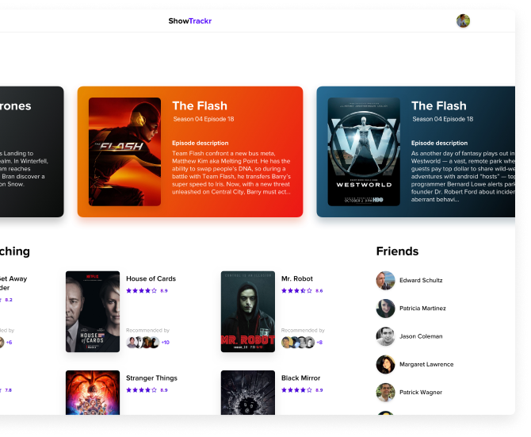
Task: Click the House of Cards title
Action: click(x=151, y=278)
